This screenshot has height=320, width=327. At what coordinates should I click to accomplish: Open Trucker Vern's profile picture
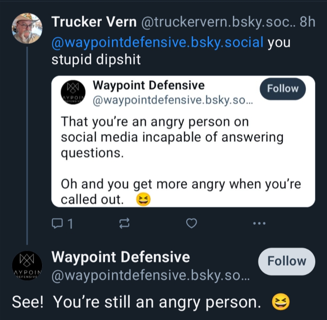27,28
